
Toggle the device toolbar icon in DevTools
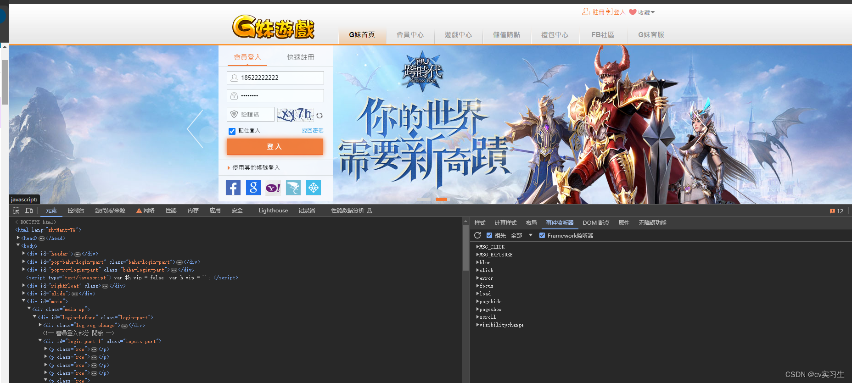[29, 211]
